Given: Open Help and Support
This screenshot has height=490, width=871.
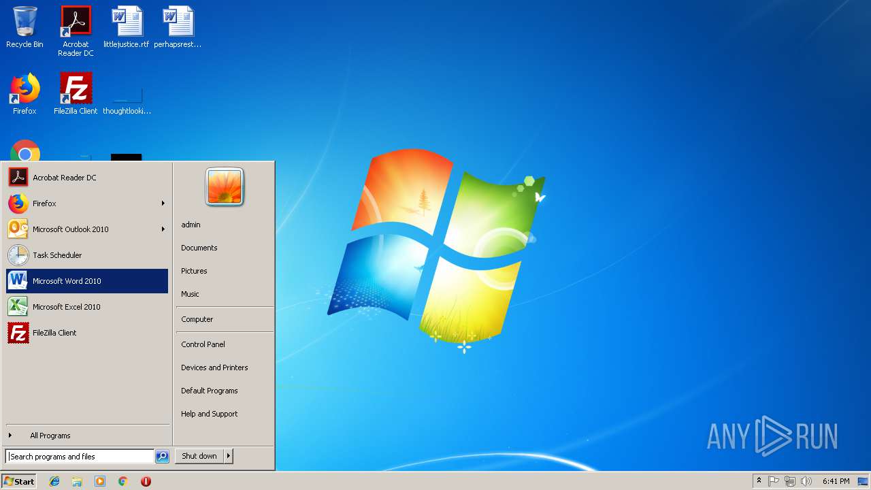Looking at the screenshot, I should 225,414.
